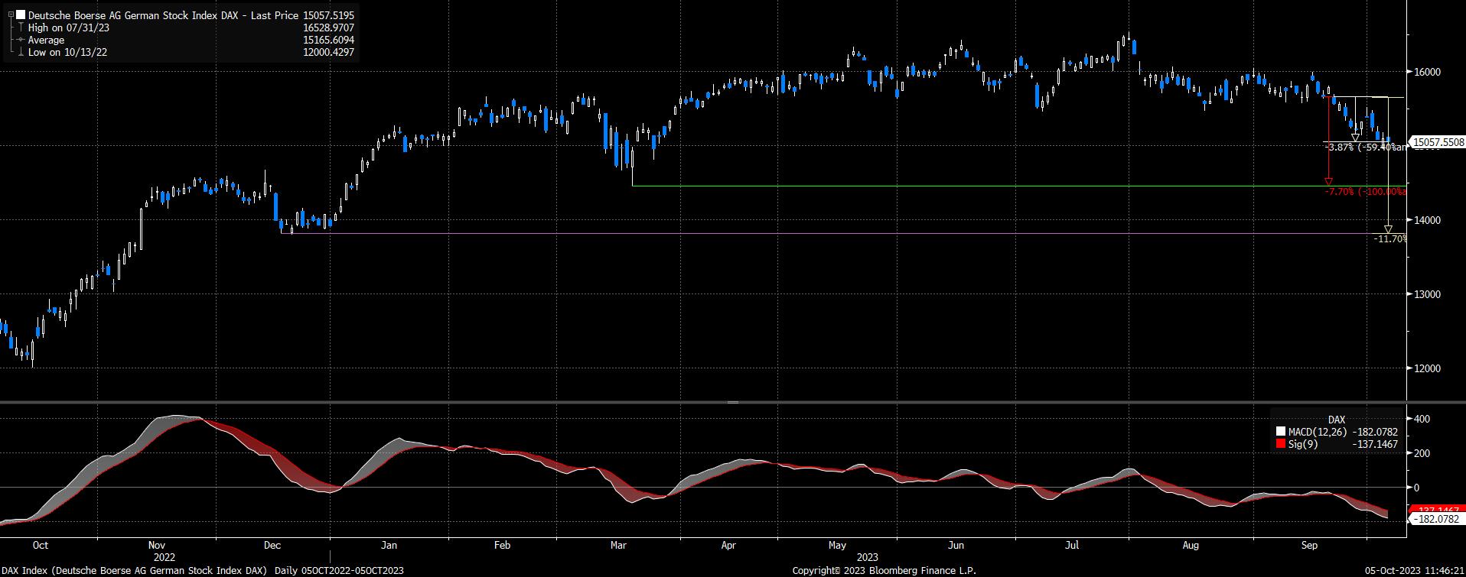Click the white arrow marker at the -11.70% line
Image resolution: width=1466 pixels, height=577 pixels.
[1388, 229]
